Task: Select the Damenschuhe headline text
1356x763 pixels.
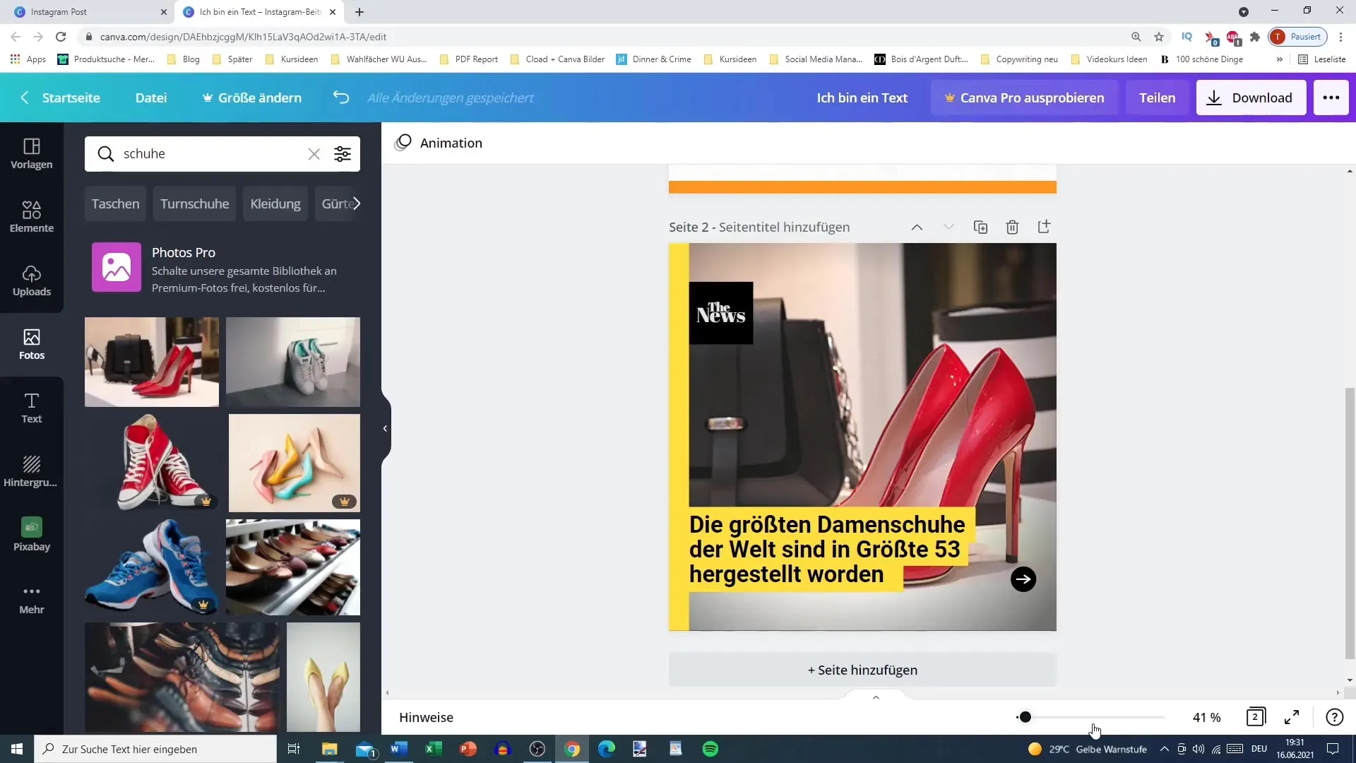Action: point(827,549)
